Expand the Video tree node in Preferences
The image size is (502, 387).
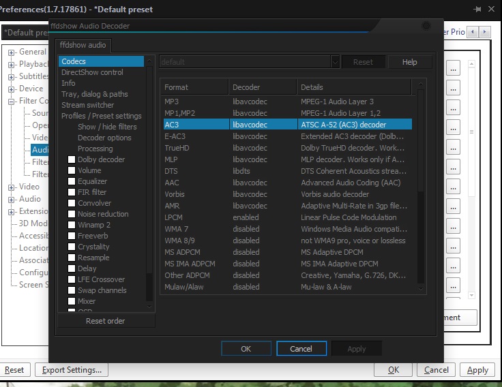pos(11,187)
